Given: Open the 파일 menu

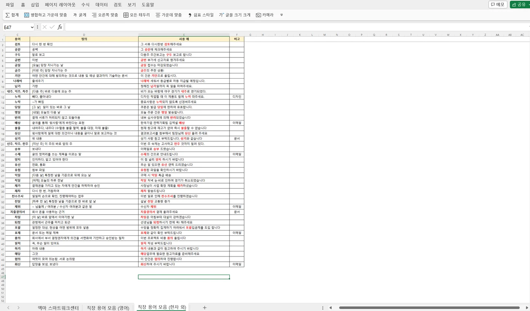Looking at the screenshot, I should point(10,5).
